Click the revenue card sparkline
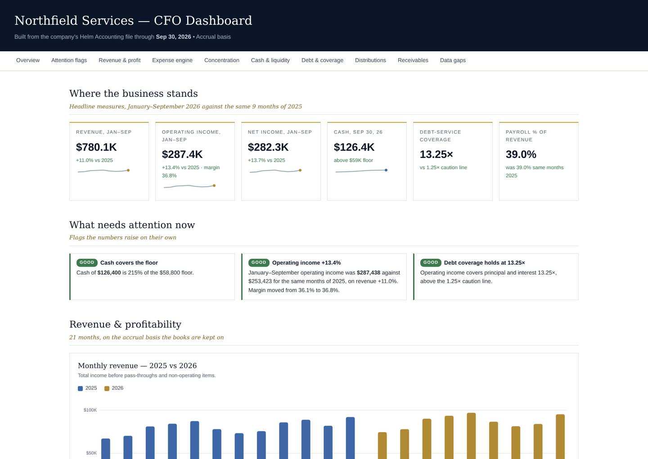Image resolution: width=648 pixels, height=459 pixels. point(103,171)
